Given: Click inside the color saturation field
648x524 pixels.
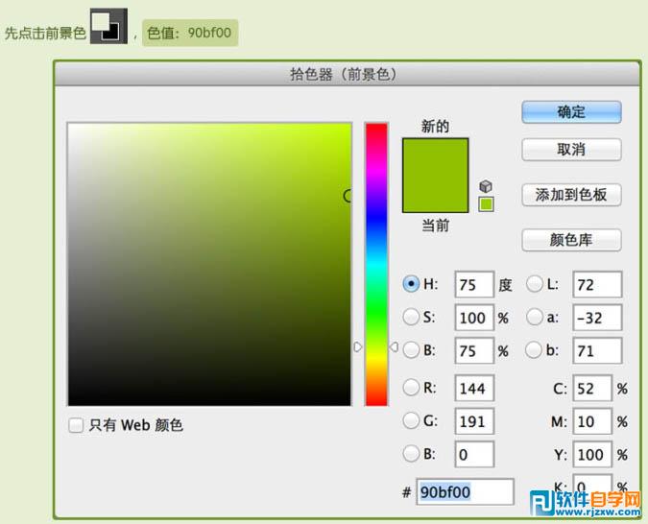Looking at the screenshot, I should 209,265.
